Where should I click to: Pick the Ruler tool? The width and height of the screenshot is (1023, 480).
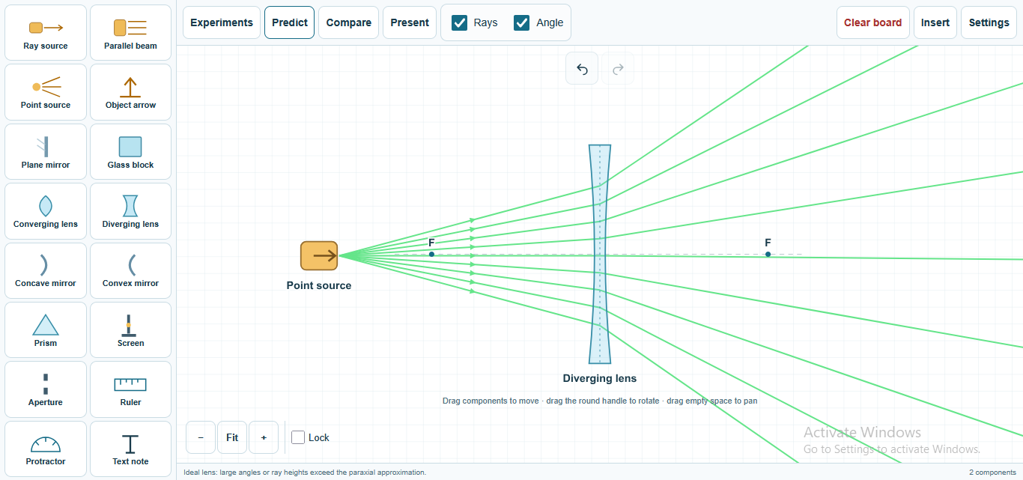pyautogui.click(x=130, y=389)
